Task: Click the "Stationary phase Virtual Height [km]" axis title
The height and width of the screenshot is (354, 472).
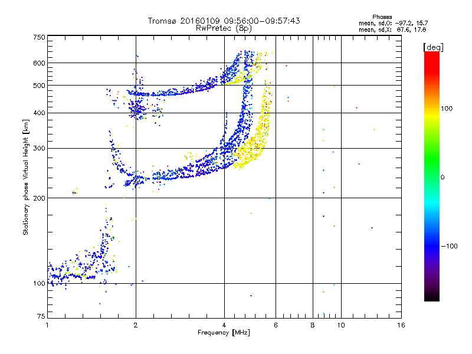Action: click(x=26, y=178)
